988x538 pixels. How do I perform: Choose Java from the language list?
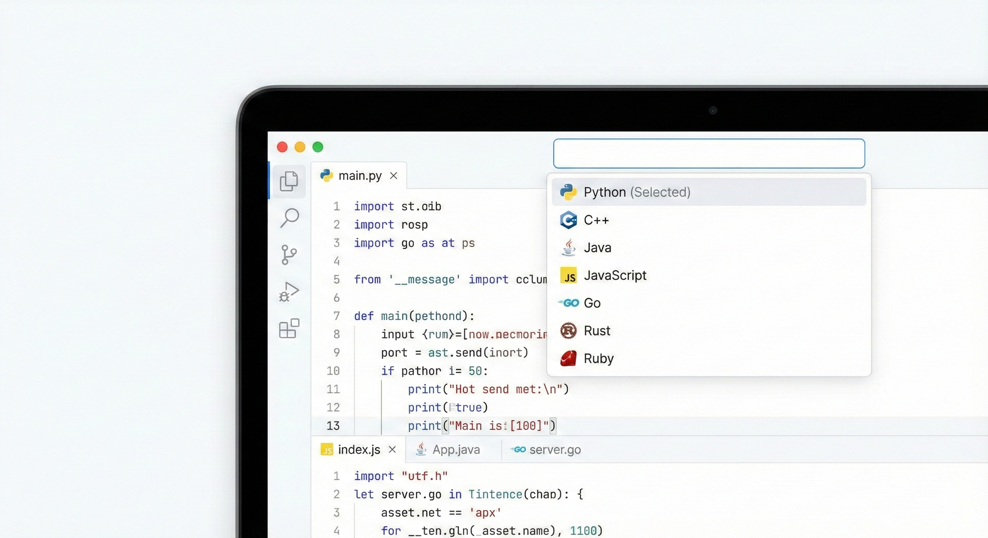[597, 248]
